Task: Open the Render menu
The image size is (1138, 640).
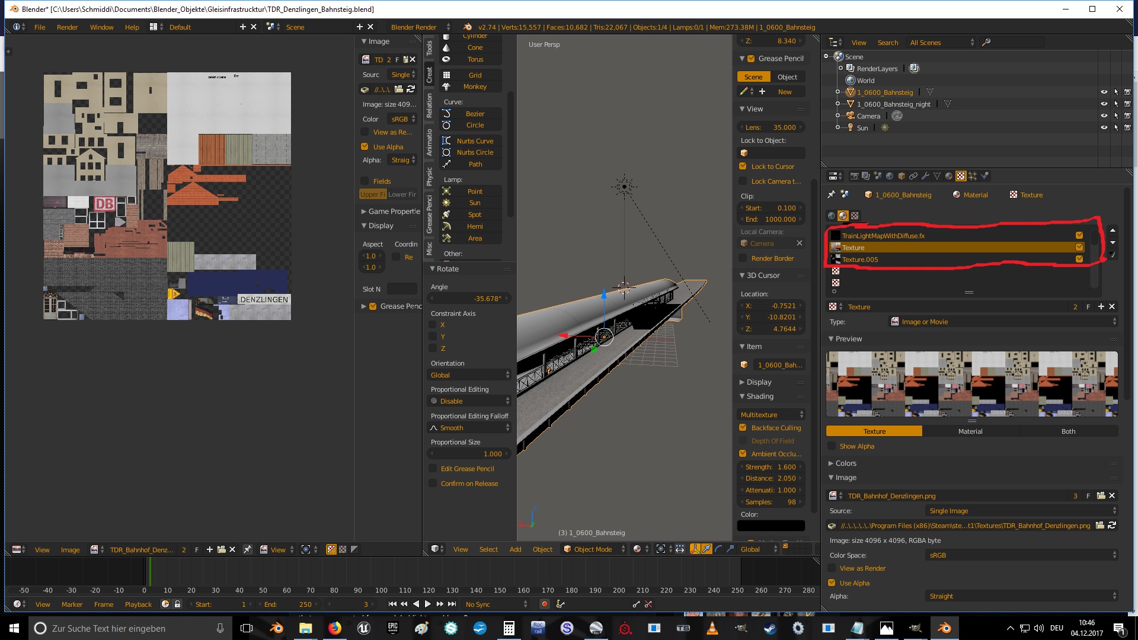Action: tap(67, 27)
